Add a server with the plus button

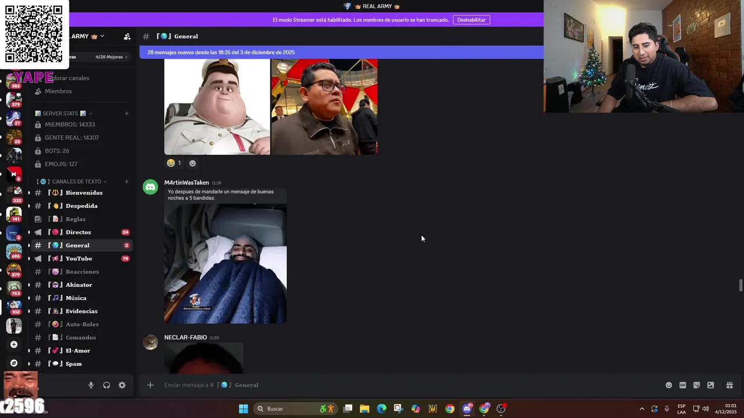[x=14, y=344]
